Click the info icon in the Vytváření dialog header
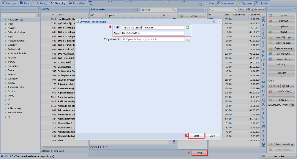The height and width of the screenshot is (159, 297). 214,22
